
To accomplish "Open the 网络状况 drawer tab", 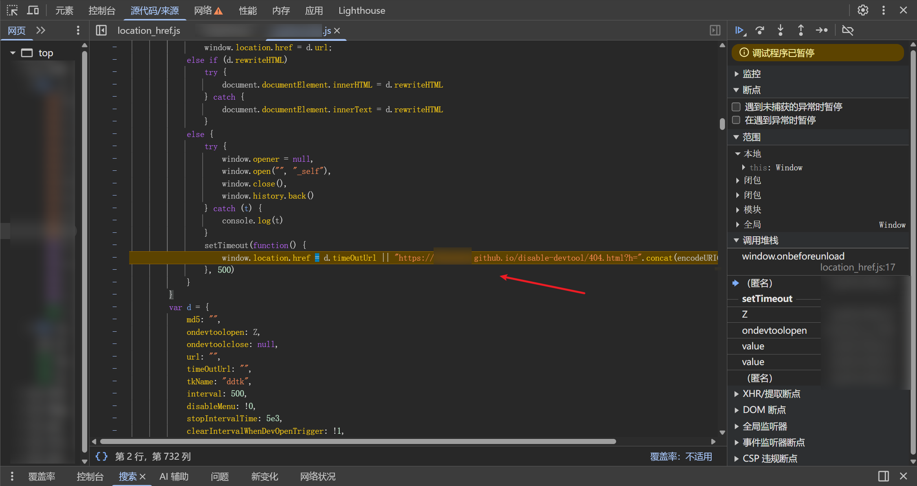I will (318, 477).
